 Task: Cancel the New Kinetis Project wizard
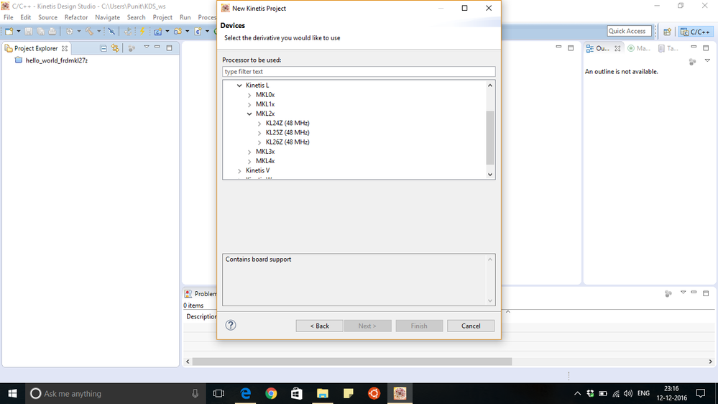(x=471, y=326)
